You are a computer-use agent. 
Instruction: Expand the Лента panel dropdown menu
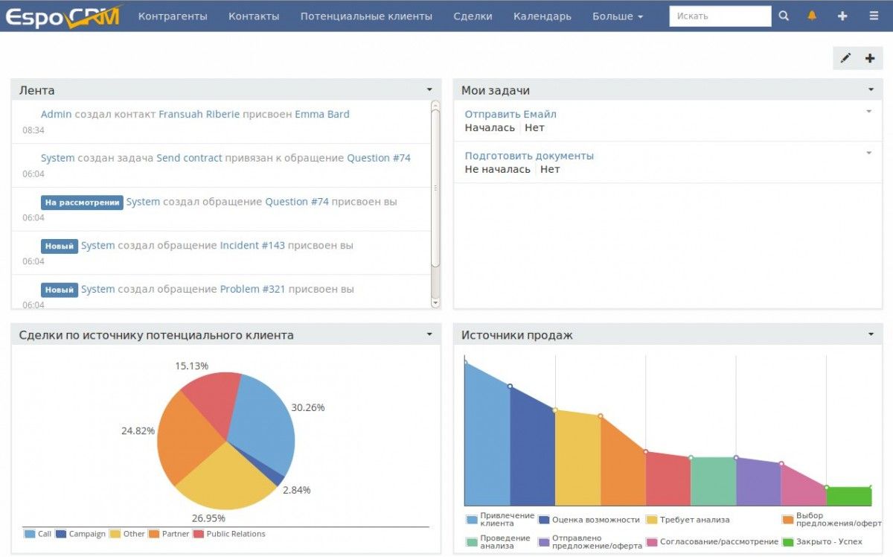click(x=429, y=89)
